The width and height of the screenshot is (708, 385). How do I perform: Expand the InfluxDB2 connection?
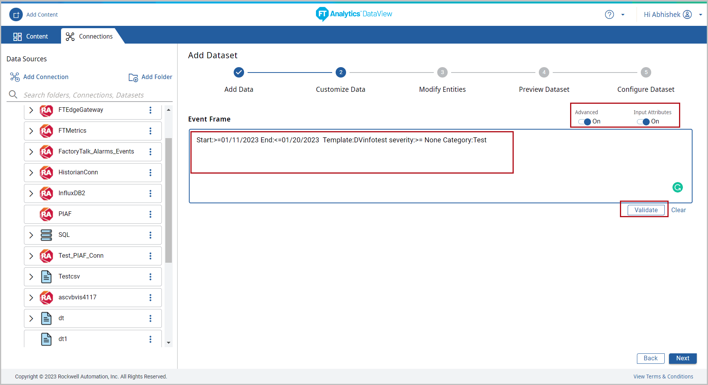pyautogui.click(x=31, y=194)
